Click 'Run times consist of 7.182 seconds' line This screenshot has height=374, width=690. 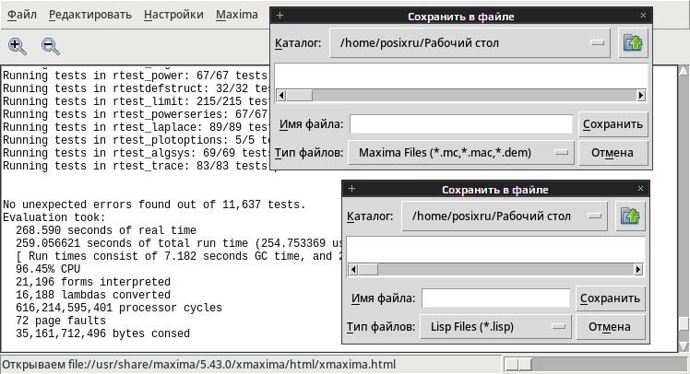click(179, 256)
